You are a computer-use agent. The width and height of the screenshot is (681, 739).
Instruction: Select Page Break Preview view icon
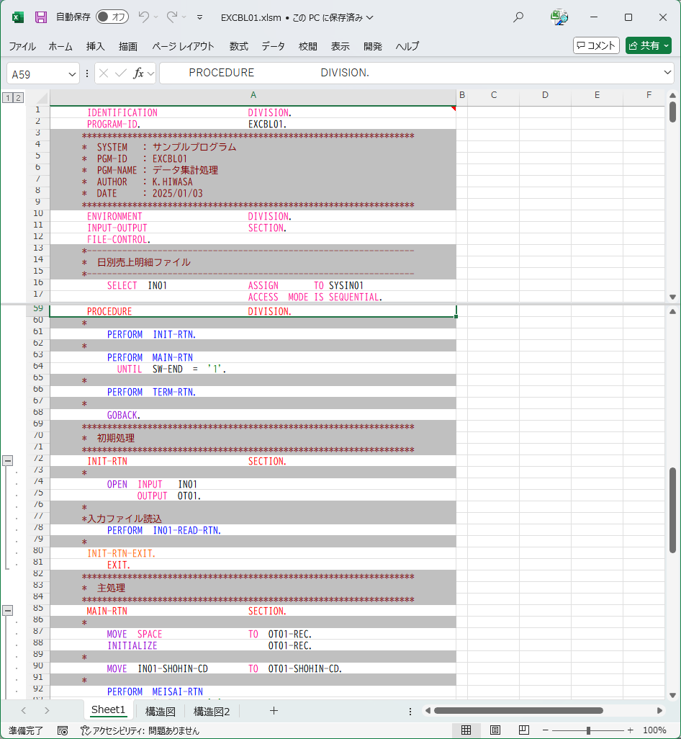(524, 730)
